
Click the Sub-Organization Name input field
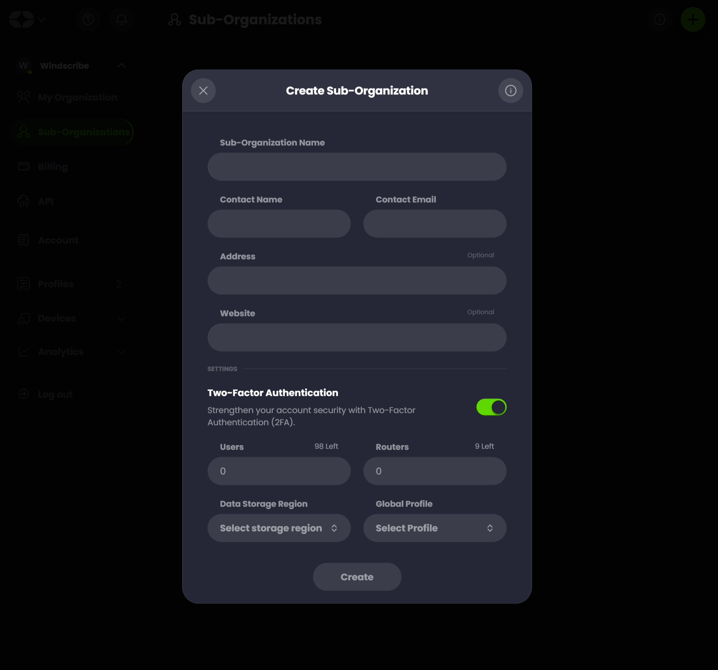[356, 167]
